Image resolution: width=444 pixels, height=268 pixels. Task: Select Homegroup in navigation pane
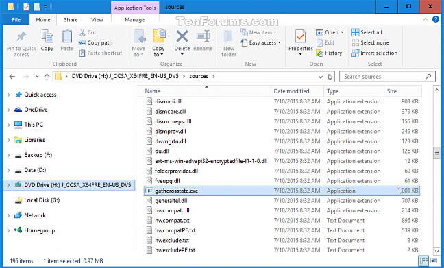tap(40, 230)
